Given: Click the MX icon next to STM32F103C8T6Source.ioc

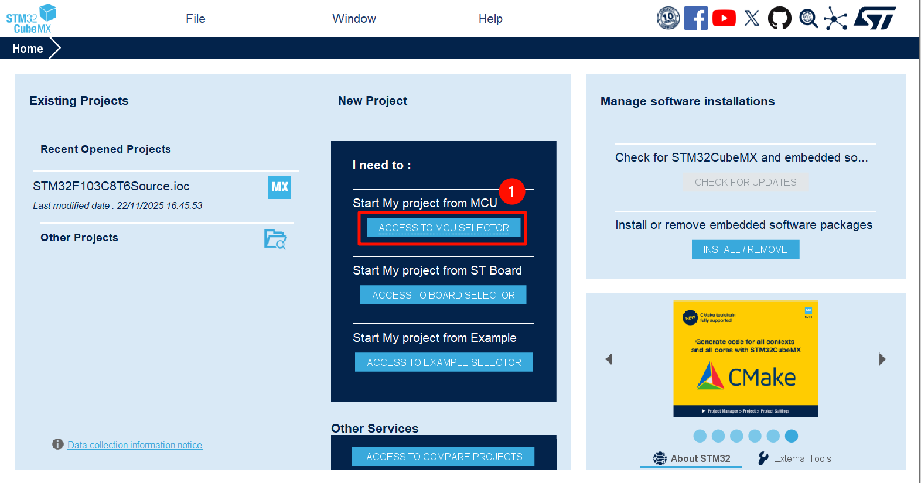Looking at the screenshot, I should (x=279, y=187).
